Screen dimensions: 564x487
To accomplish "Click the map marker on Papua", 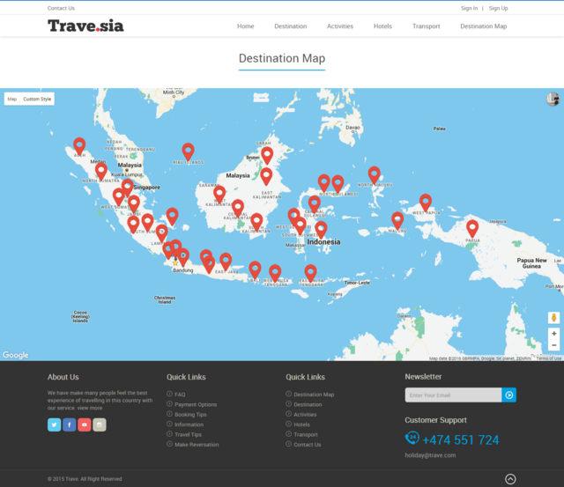I will click(x=472, y=229).
